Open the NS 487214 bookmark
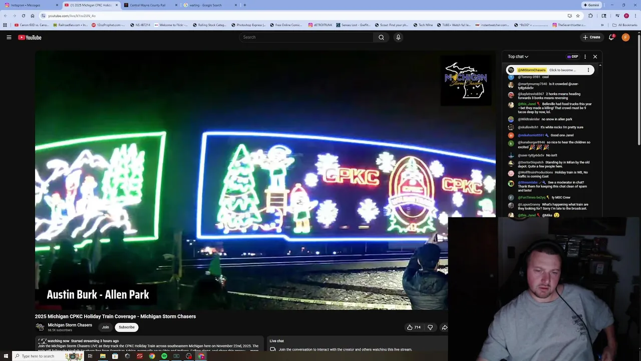Viewport: 641px width, 361px height. click(140, 25)
